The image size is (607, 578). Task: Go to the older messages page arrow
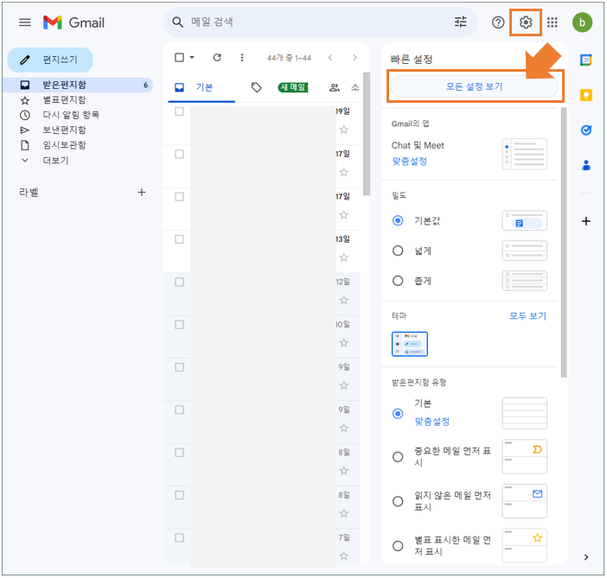click(x=355, y=58)
